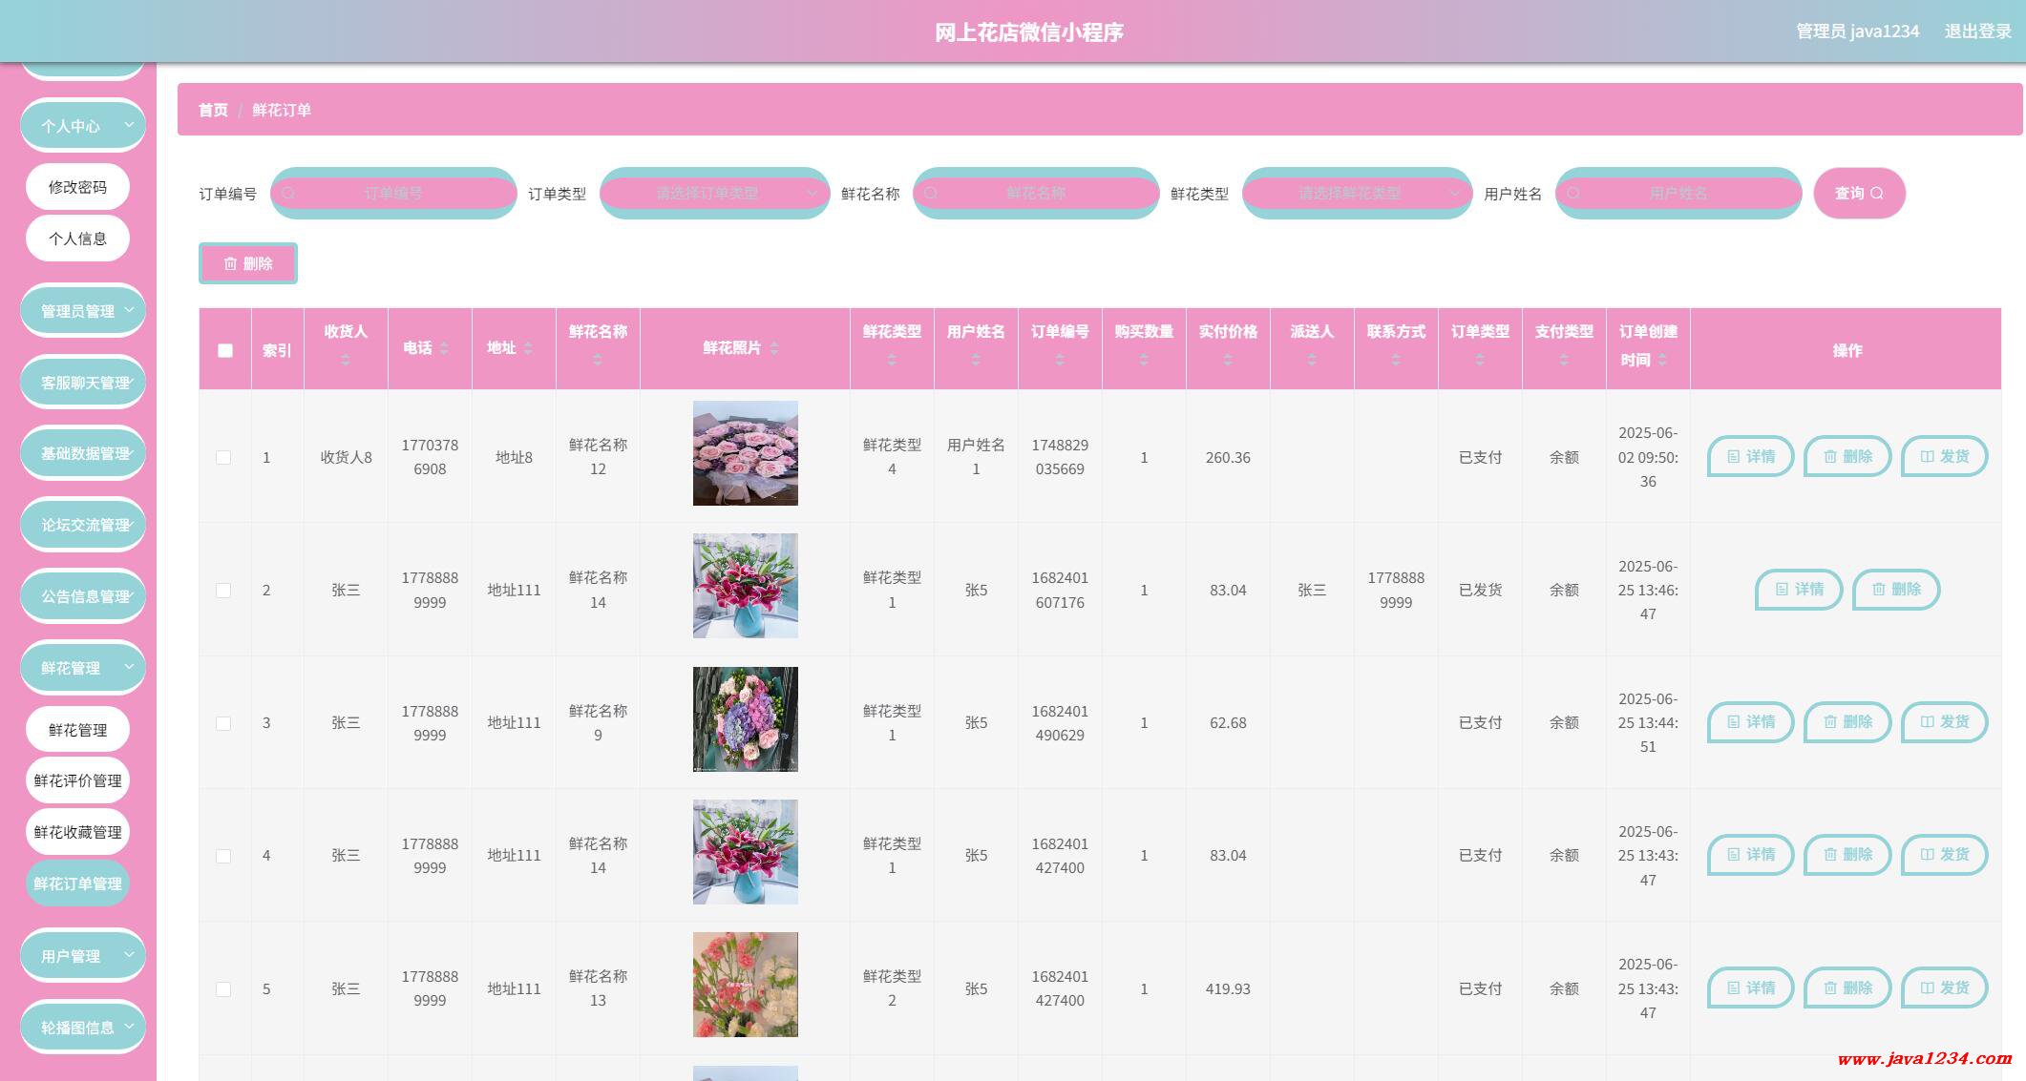Image resolution: width=2026 pixels, height=1081 pixels.
Task: Click 发货 ship button for row 3
Action: click(x=1944, y=722)
